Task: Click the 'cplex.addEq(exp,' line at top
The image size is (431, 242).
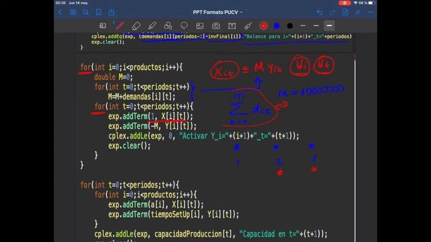Action: (222, 36)
